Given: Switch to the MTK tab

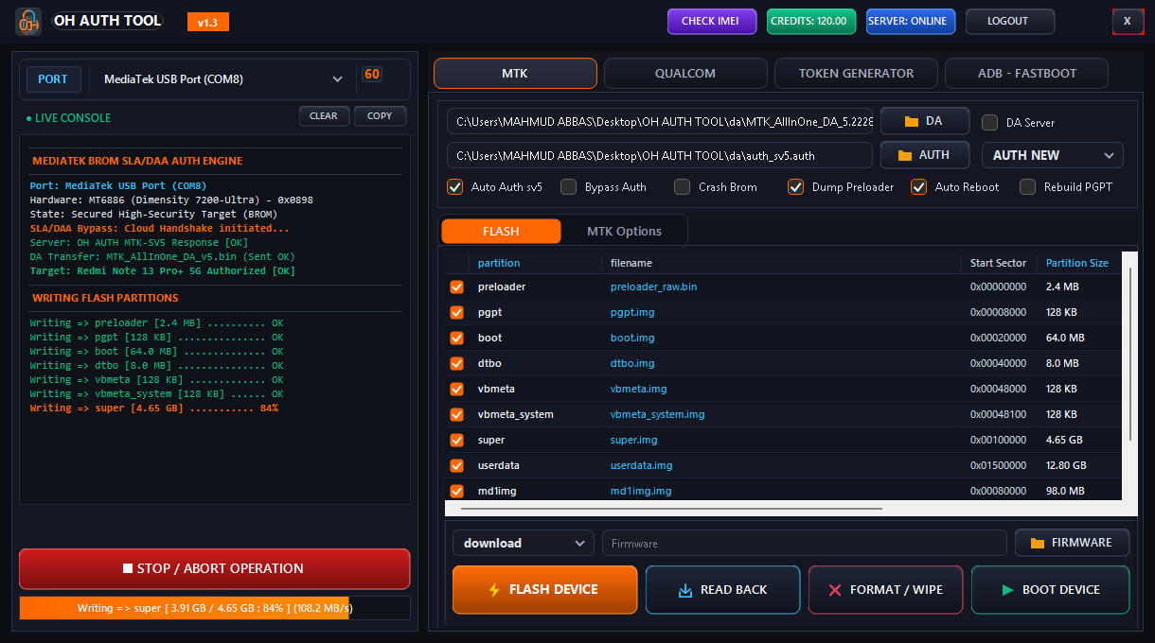Looking at the screenshot, I should (x=515, y=73).
